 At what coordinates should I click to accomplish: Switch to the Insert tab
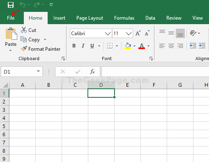[59, 18]
